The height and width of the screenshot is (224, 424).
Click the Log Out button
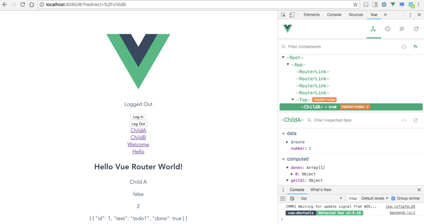coord(138,124)
